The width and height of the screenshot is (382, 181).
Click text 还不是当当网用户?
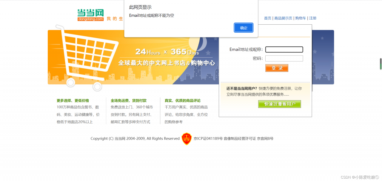click(x=242, y=88)
